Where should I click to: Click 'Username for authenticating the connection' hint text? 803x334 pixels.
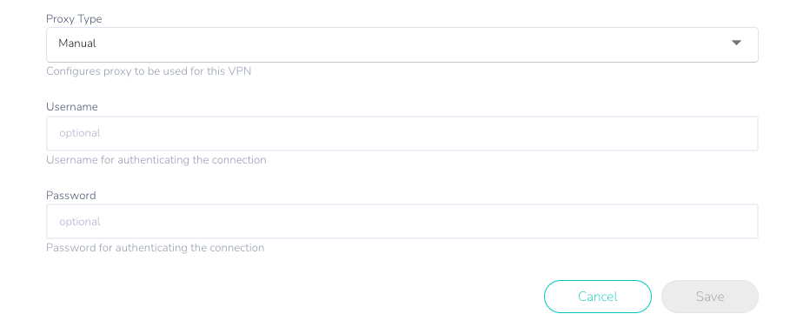coord(156,160)
